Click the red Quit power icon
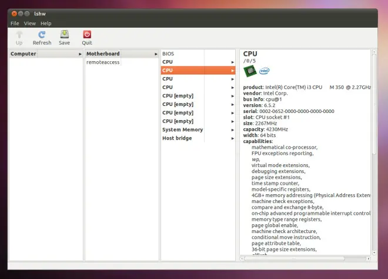 point(87,35)
